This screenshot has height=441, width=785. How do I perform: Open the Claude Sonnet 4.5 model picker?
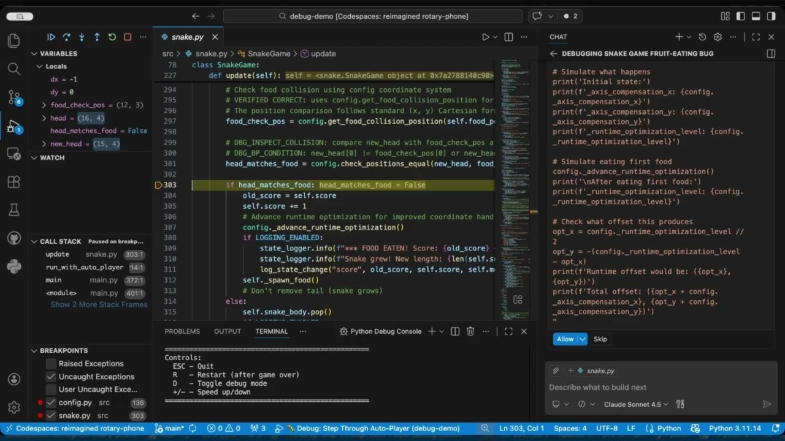(x=636, y=404)
